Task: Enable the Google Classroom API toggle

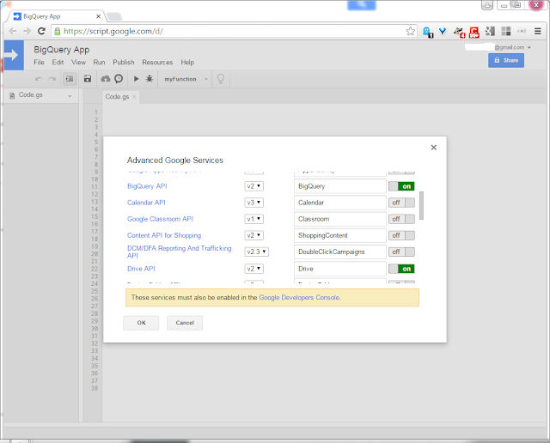Action: pyautogui.click(x=401, y=219)
